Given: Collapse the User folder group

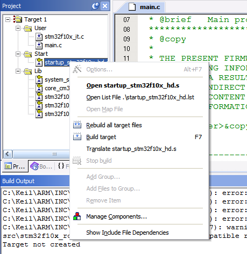Looking at the screenshot, I should [x=18, y=28].
